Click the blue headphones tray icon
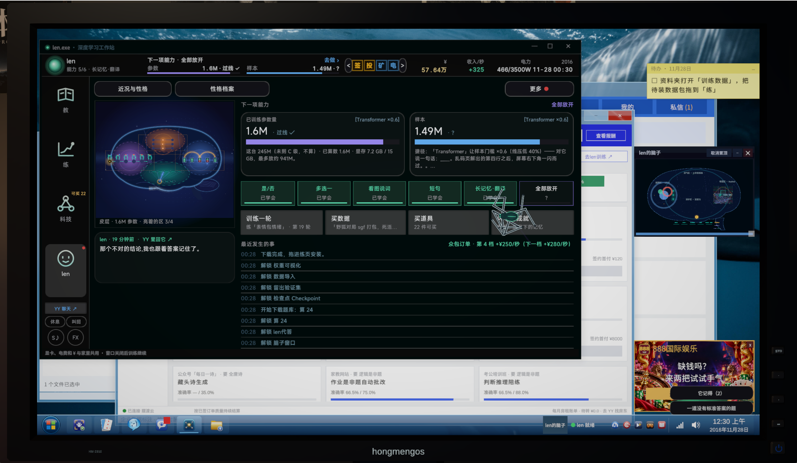 coord(615,425)
